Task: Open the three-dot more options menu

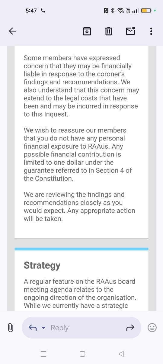Action: click(x=151, y=31)
